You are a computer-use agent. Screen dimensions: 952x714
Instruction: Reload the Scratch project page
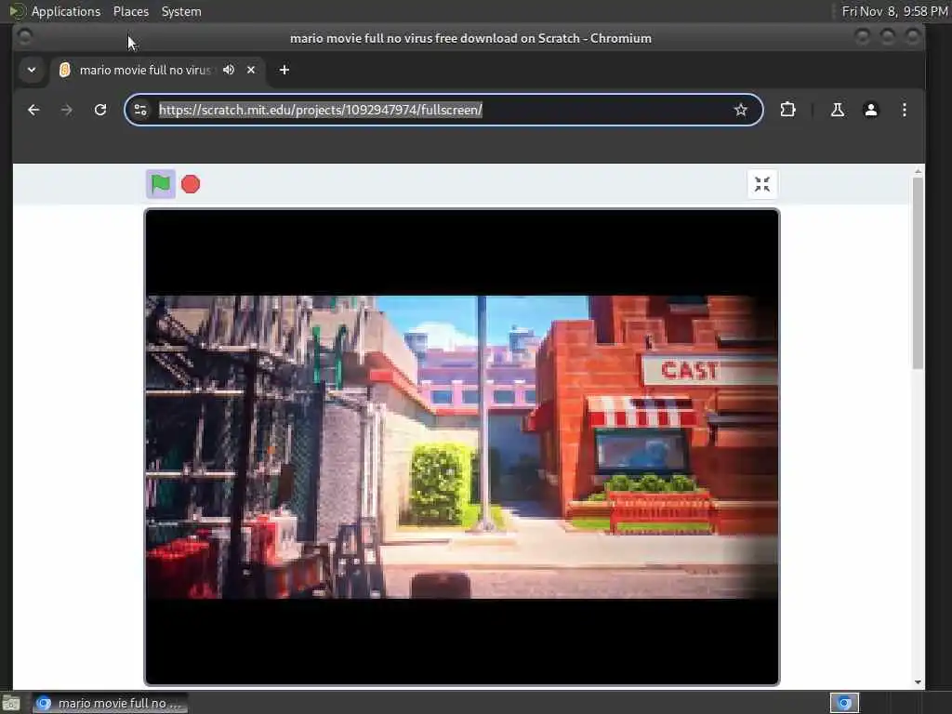(x=100, y=110)
